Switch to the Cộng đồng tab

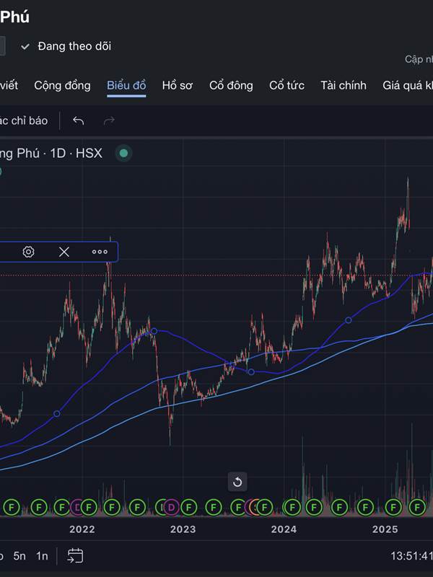62,85
